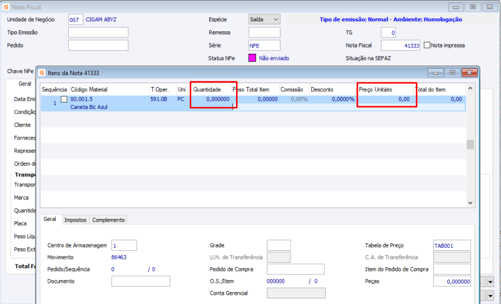Select the Geral tab in Itens window
This screenshot has height=304, width=501.
click(50, 219)
